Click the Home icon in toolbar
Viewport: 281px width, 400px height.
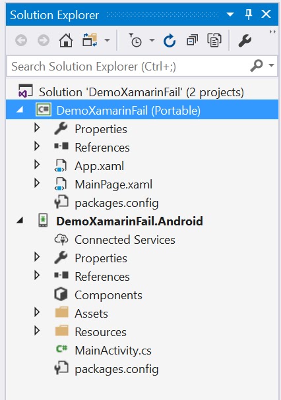coord(66,40)
